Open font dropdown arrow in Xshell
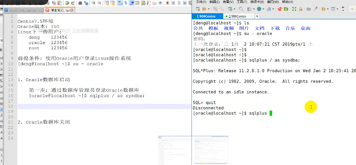 [x=273, y=9]
